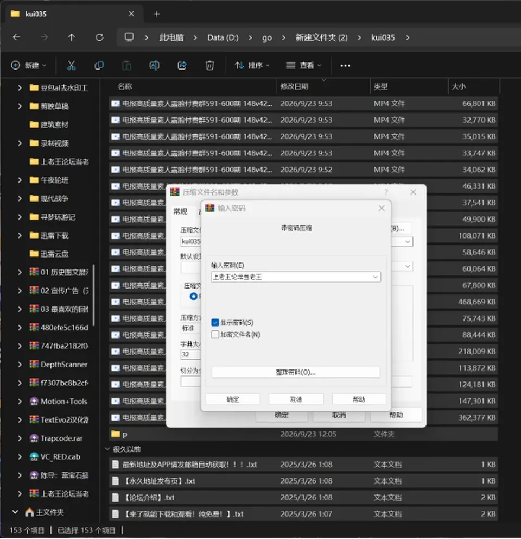This screenshot has height=539, width=521.
Task: Toggle the 显示密码(S) checkbox
Action: pyautogui.click(x=215, y=322)
